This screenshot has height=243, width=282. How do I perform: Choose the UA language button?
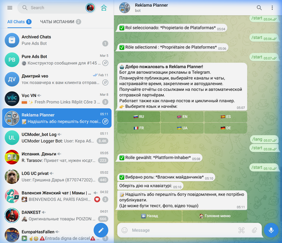(x=182, y=128)
